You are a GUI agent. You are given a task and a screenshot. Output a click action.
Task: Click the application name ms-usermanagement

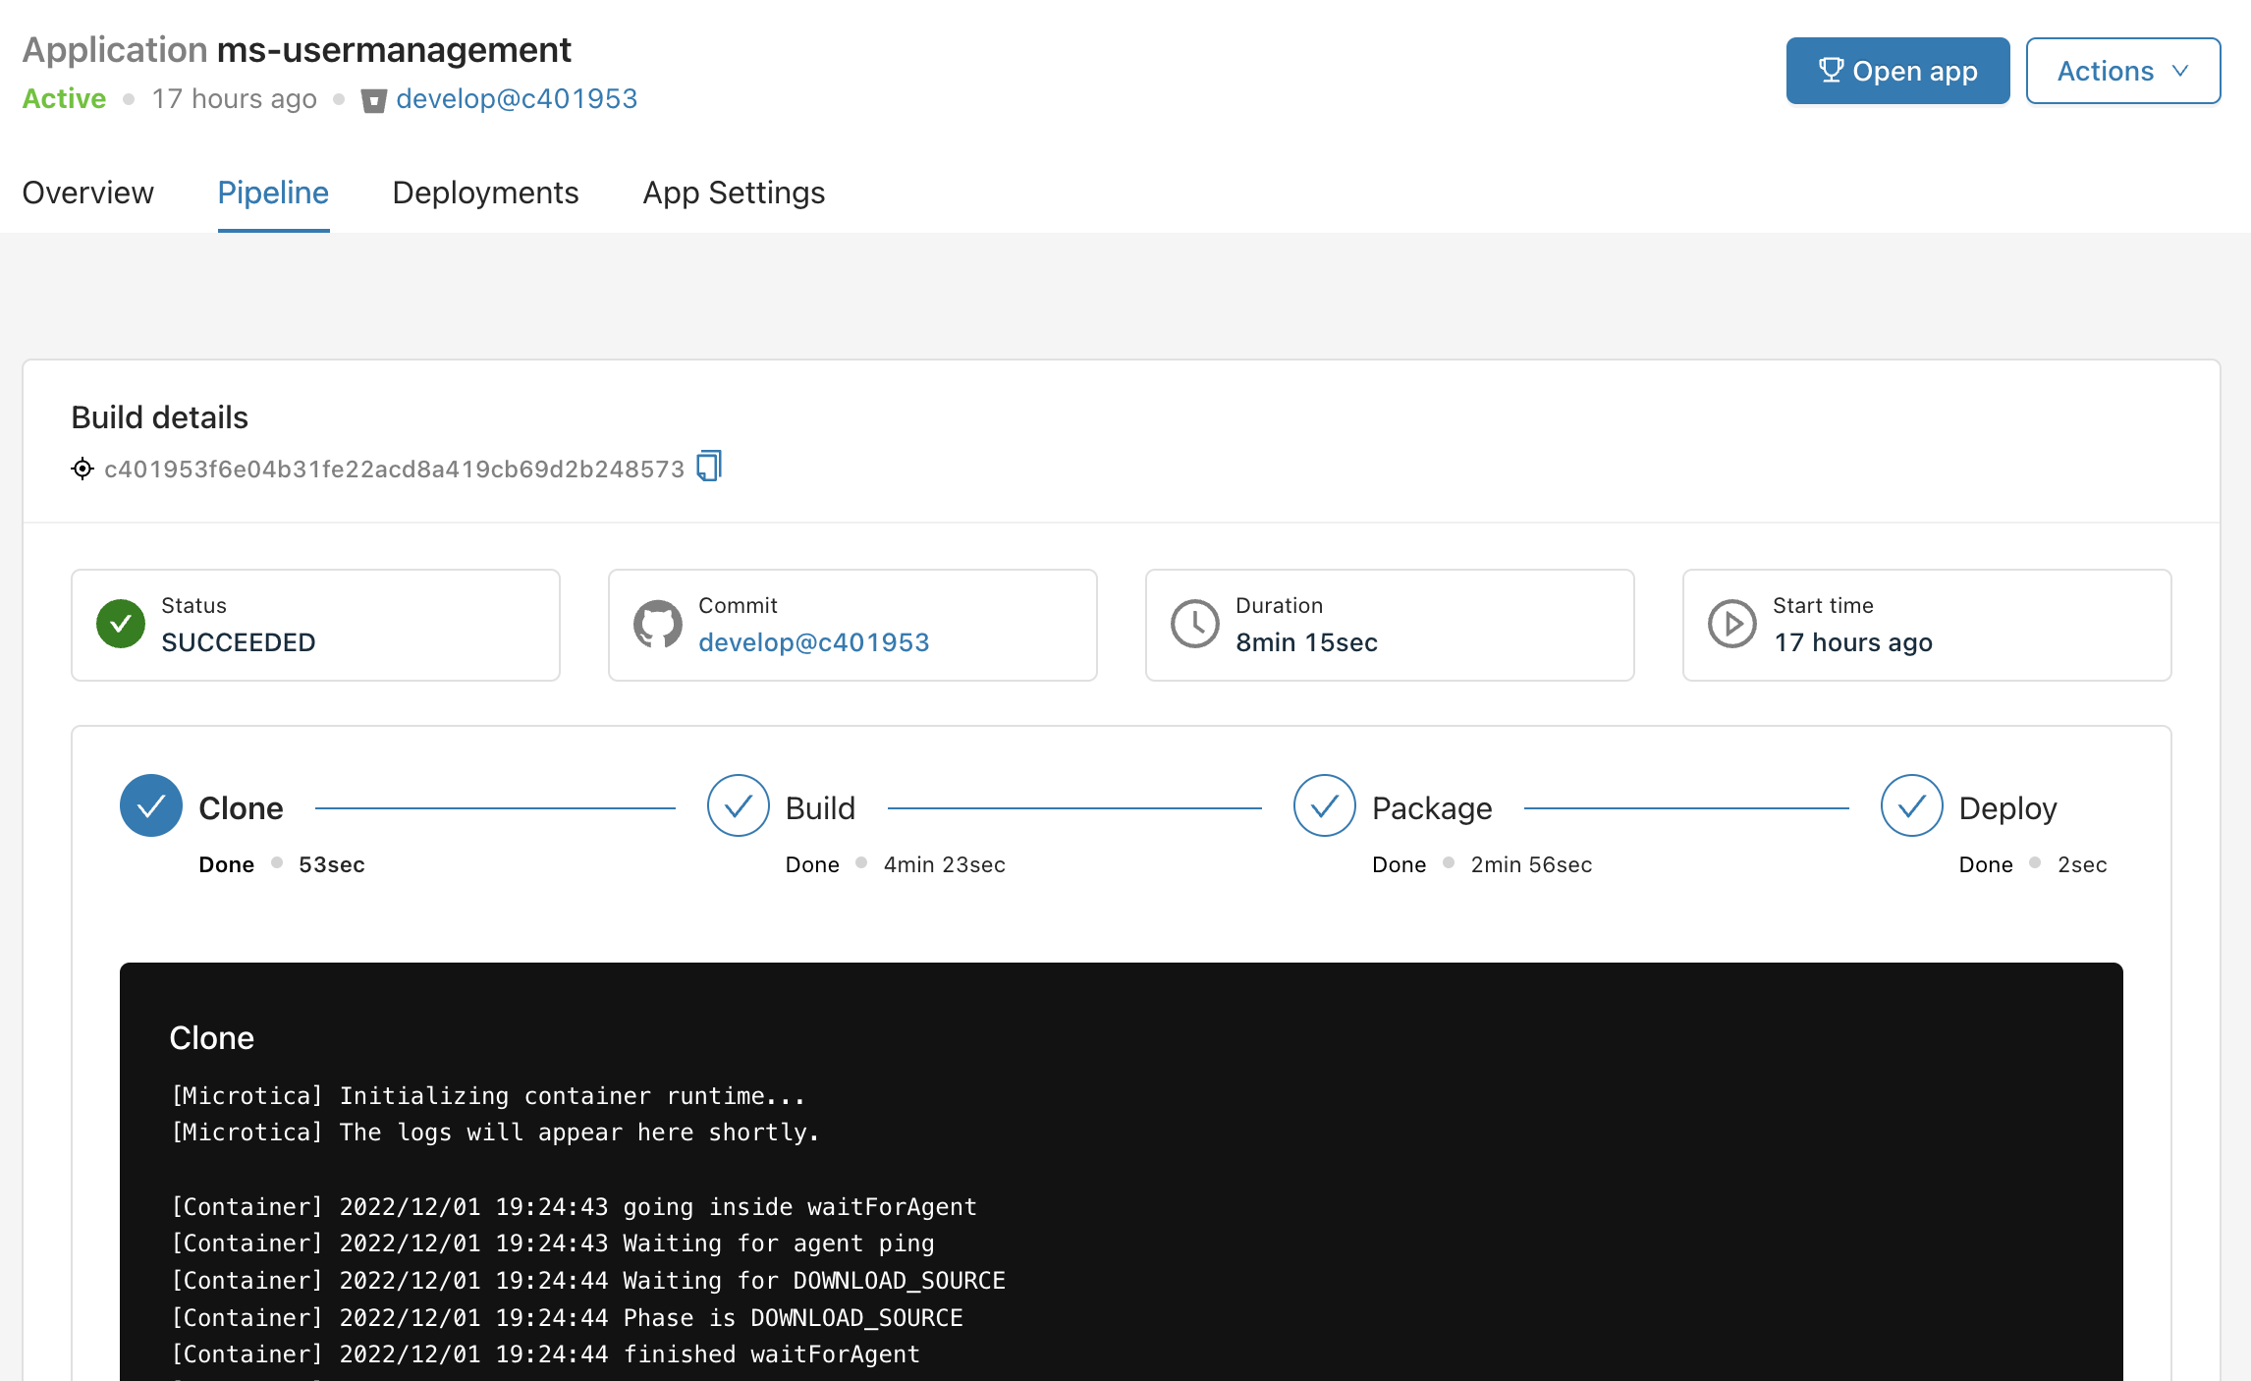pos(394,49)
